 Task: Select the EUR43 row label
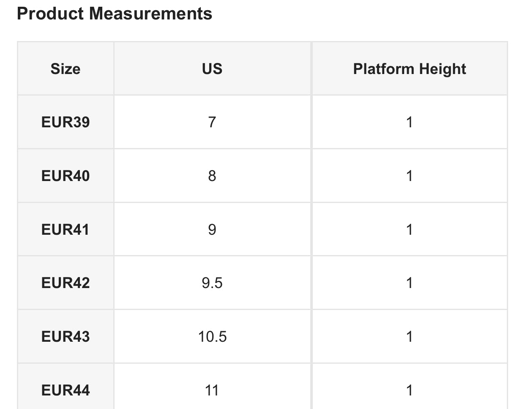pos(66,337)
